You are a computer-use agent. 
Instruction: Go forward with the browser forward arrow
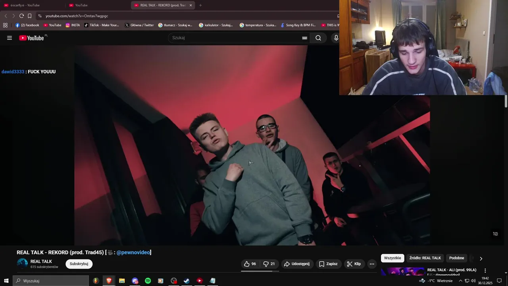click(x=13, y=16)
